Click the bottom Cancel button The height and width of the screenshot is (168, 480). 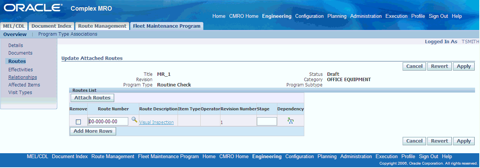click(414, 141)
